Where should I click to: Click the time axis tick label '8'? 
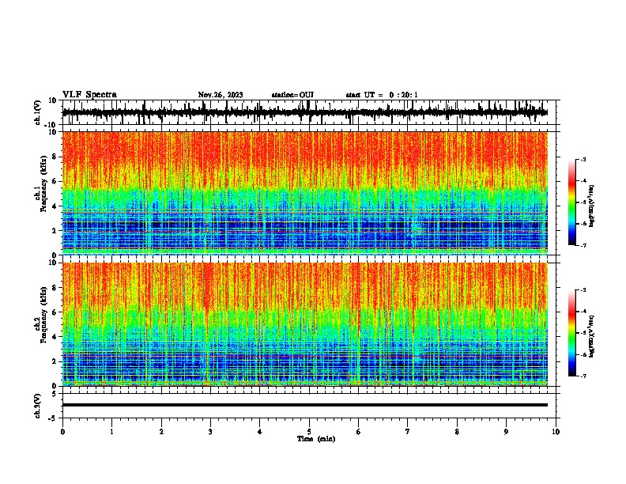point(457,432)
